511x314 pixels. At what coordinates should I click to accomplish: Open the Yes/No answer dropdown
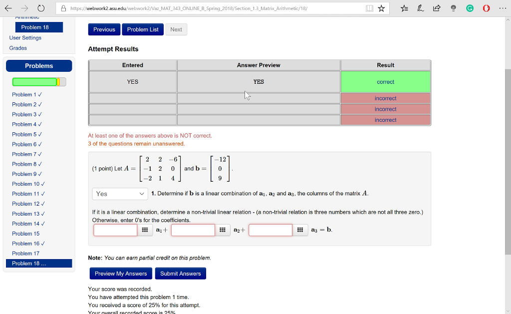click(120, 193)
